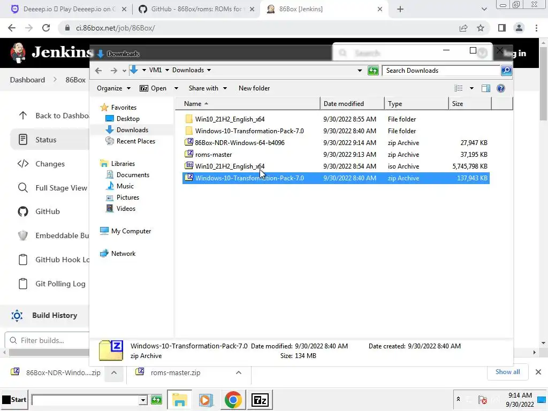The height and width of the screenshot is (411, 548).
Task: Toggle the Chrome side panel icon
Action: [502, 28]
